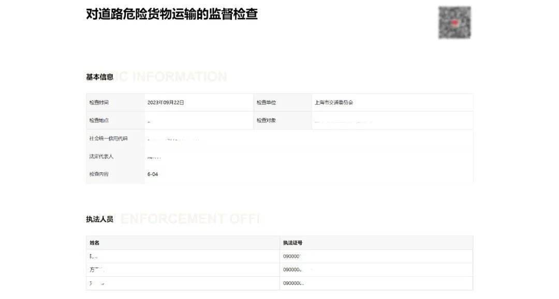Click the last officer's certificate number
Screen dimensions: 559x299
(x=294, y=283)
